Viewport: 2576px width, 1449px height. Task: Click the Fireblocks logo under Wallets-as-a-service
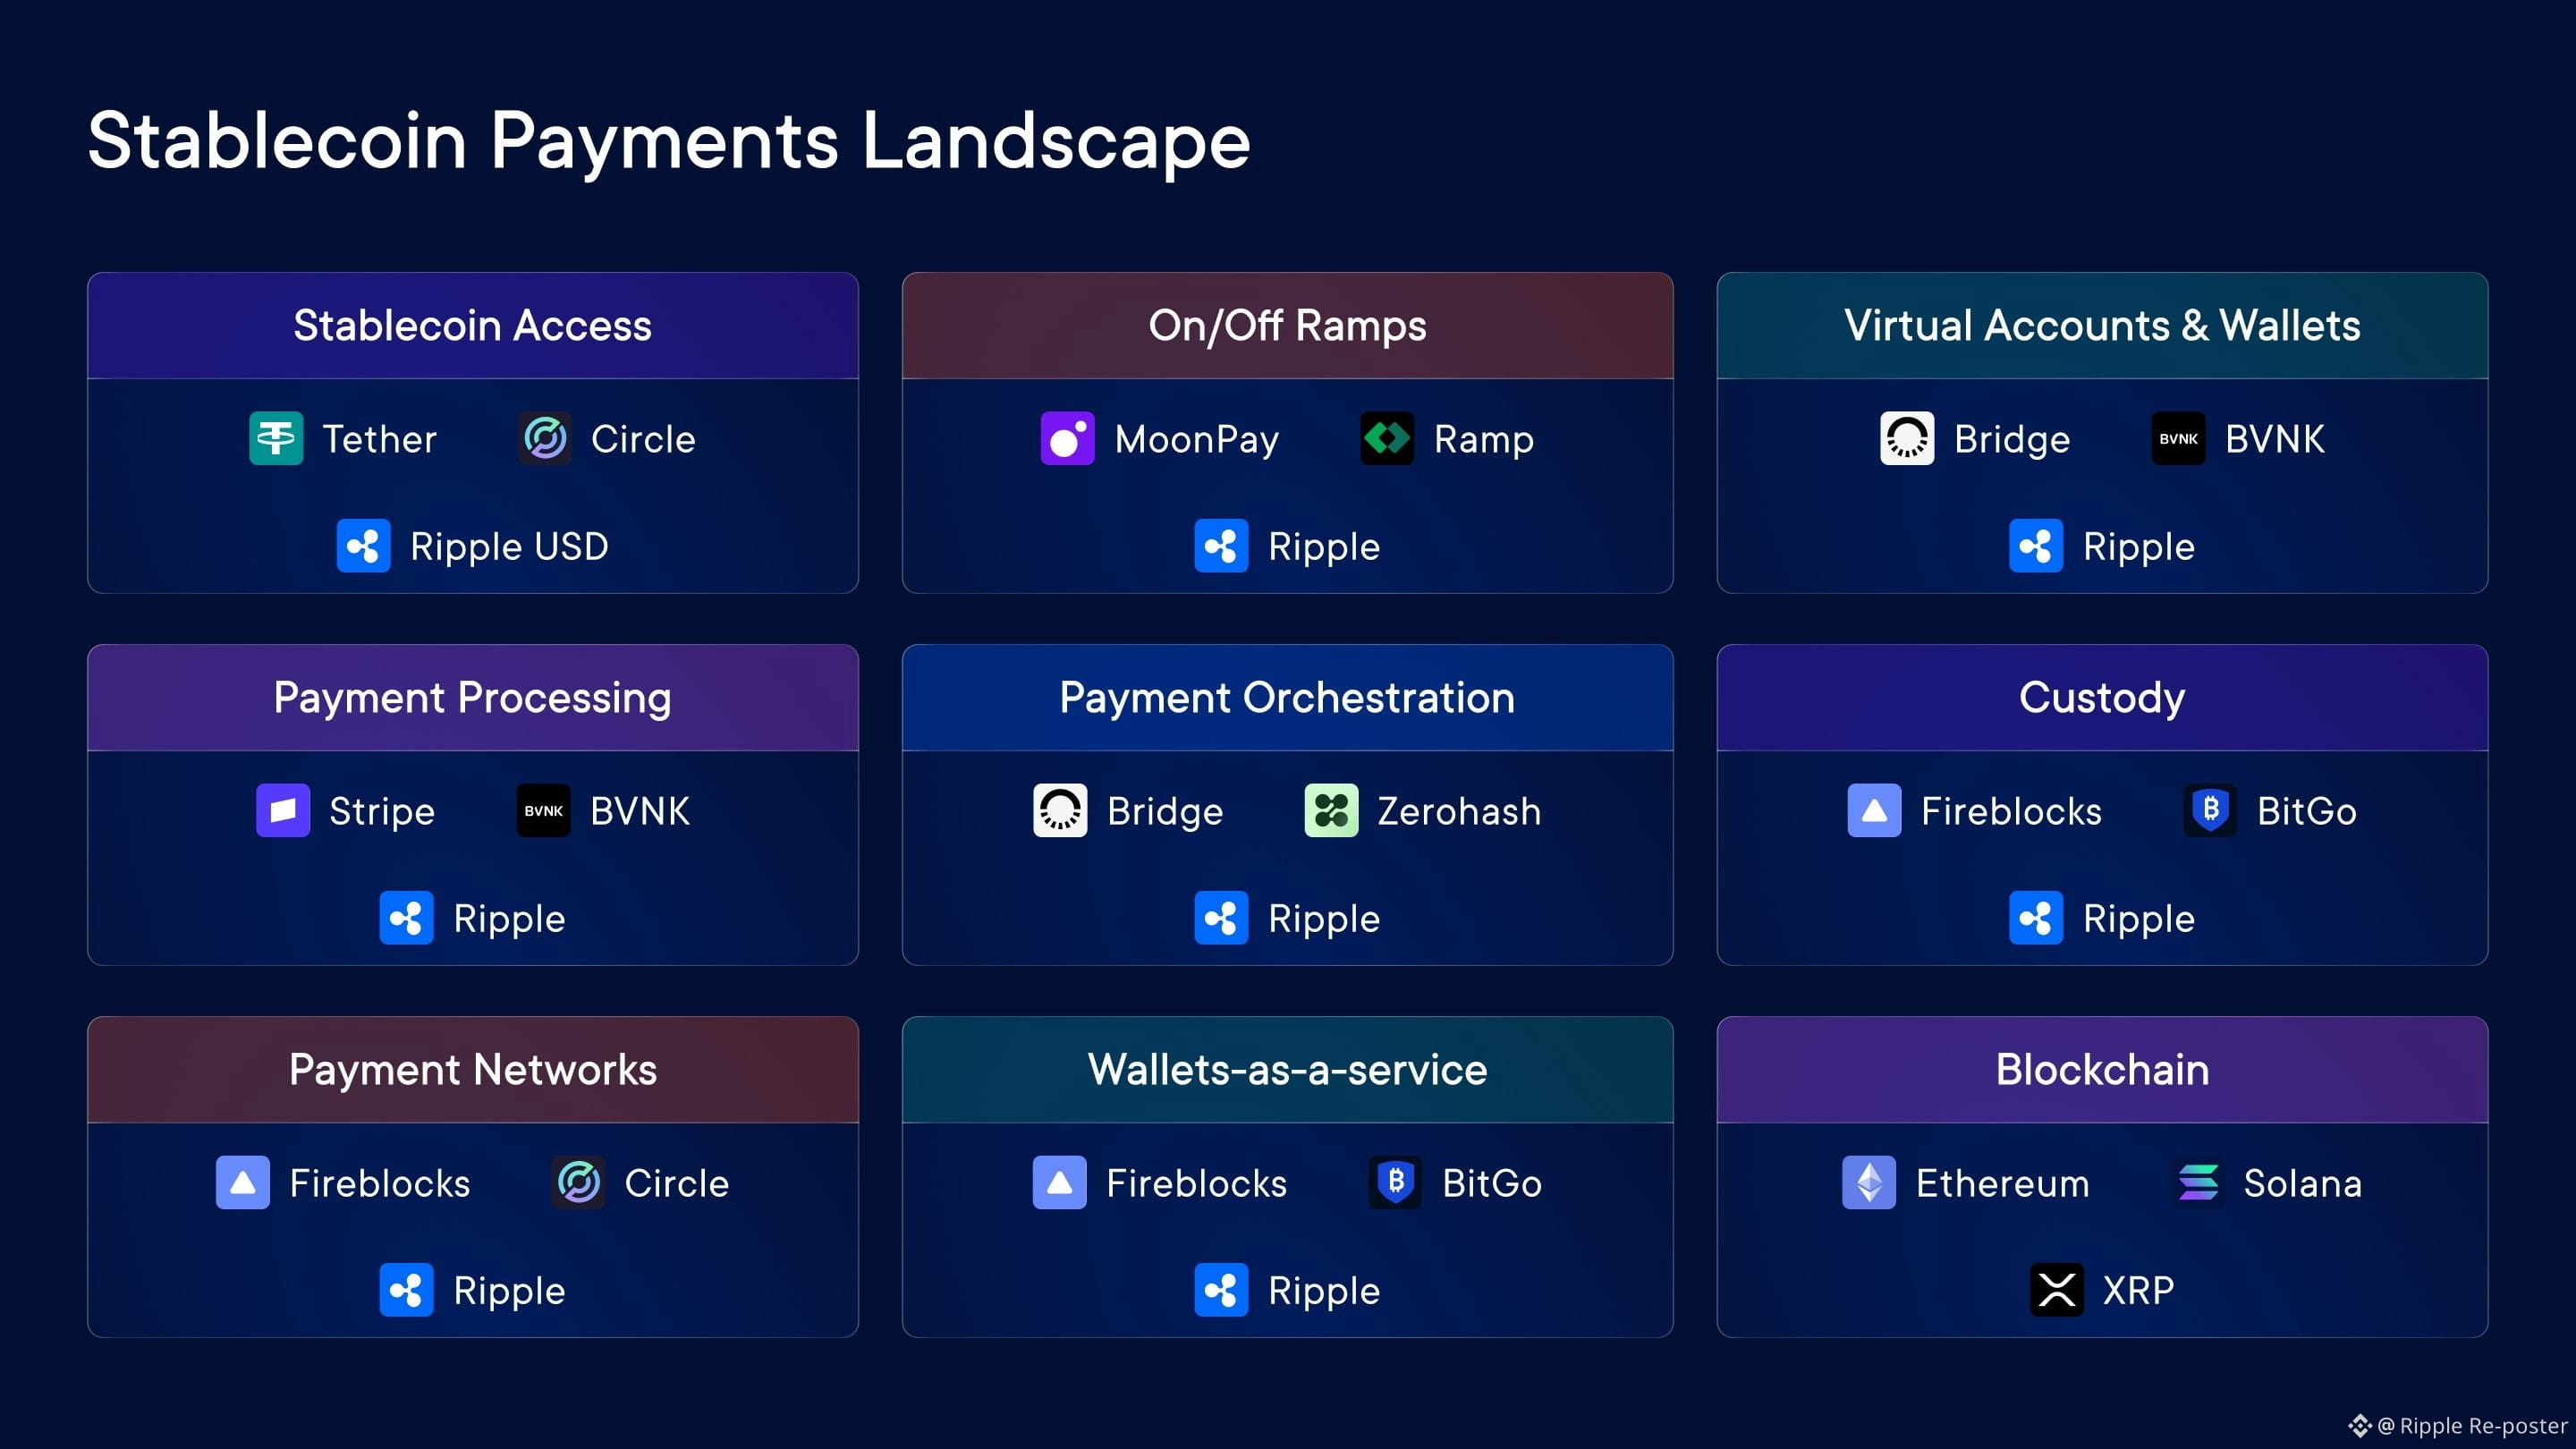pos(1059,1183)
